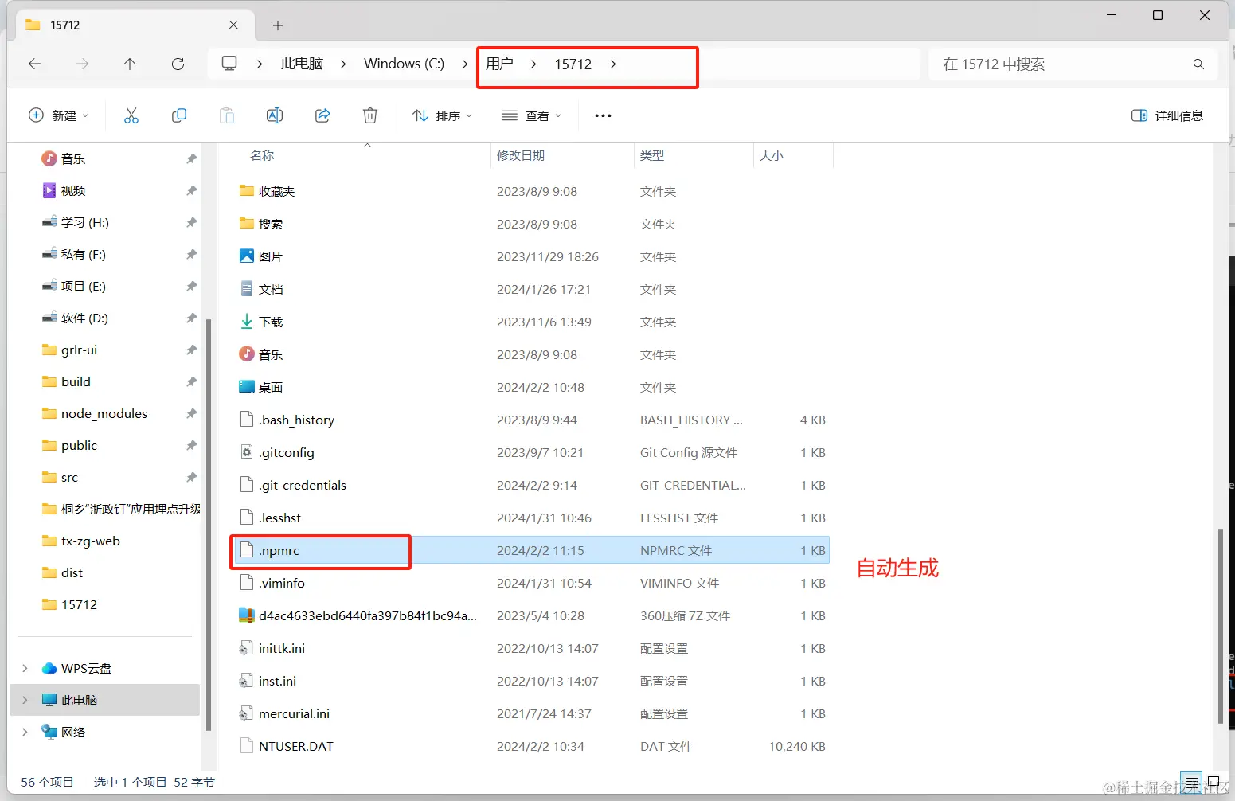Image resolution: width=1235 pixels, height=801 pixels.
Task: Click the file list vertical scrollbar
Action: pos(1220,625)
